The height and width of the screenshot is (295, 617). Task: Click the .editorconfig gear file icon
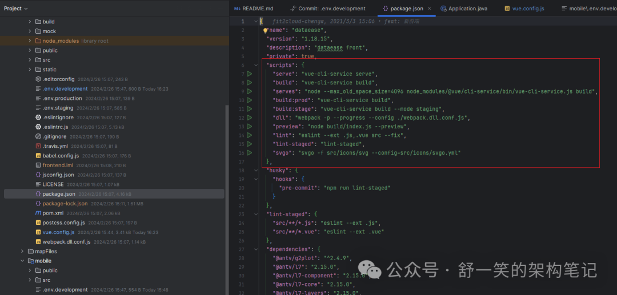tap(38, 79)
